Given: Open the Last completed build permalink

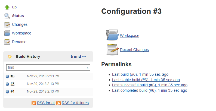Looking at the screenshot, I should pyautogui.click(x=150, y=90).
